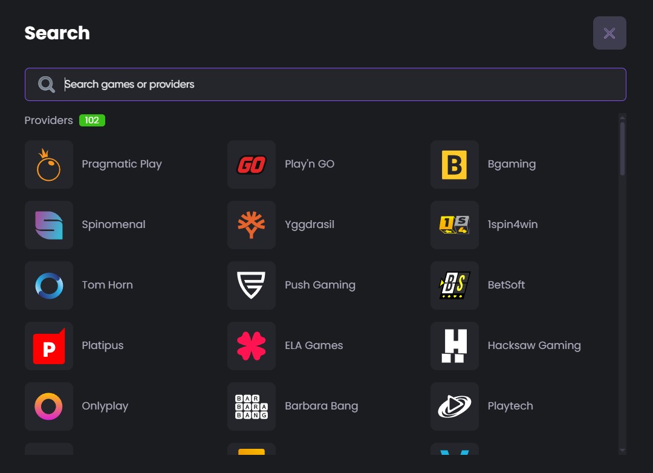
Task: Select the 1spin4win logo icon
Action: pyautogui.click(x=455, y=225)
